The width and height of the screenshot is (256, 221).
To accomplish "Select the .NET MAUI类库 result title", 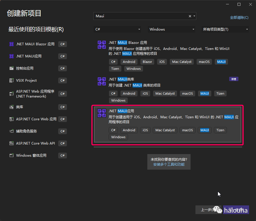I will tap(121, 79).
